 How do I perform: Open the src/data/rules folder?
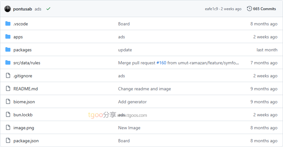point(27,63)
